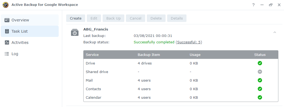The height and width of the screenshot is (107, 284).
Task: Click the Shared drive gray status icon
Action: [260, 72]
